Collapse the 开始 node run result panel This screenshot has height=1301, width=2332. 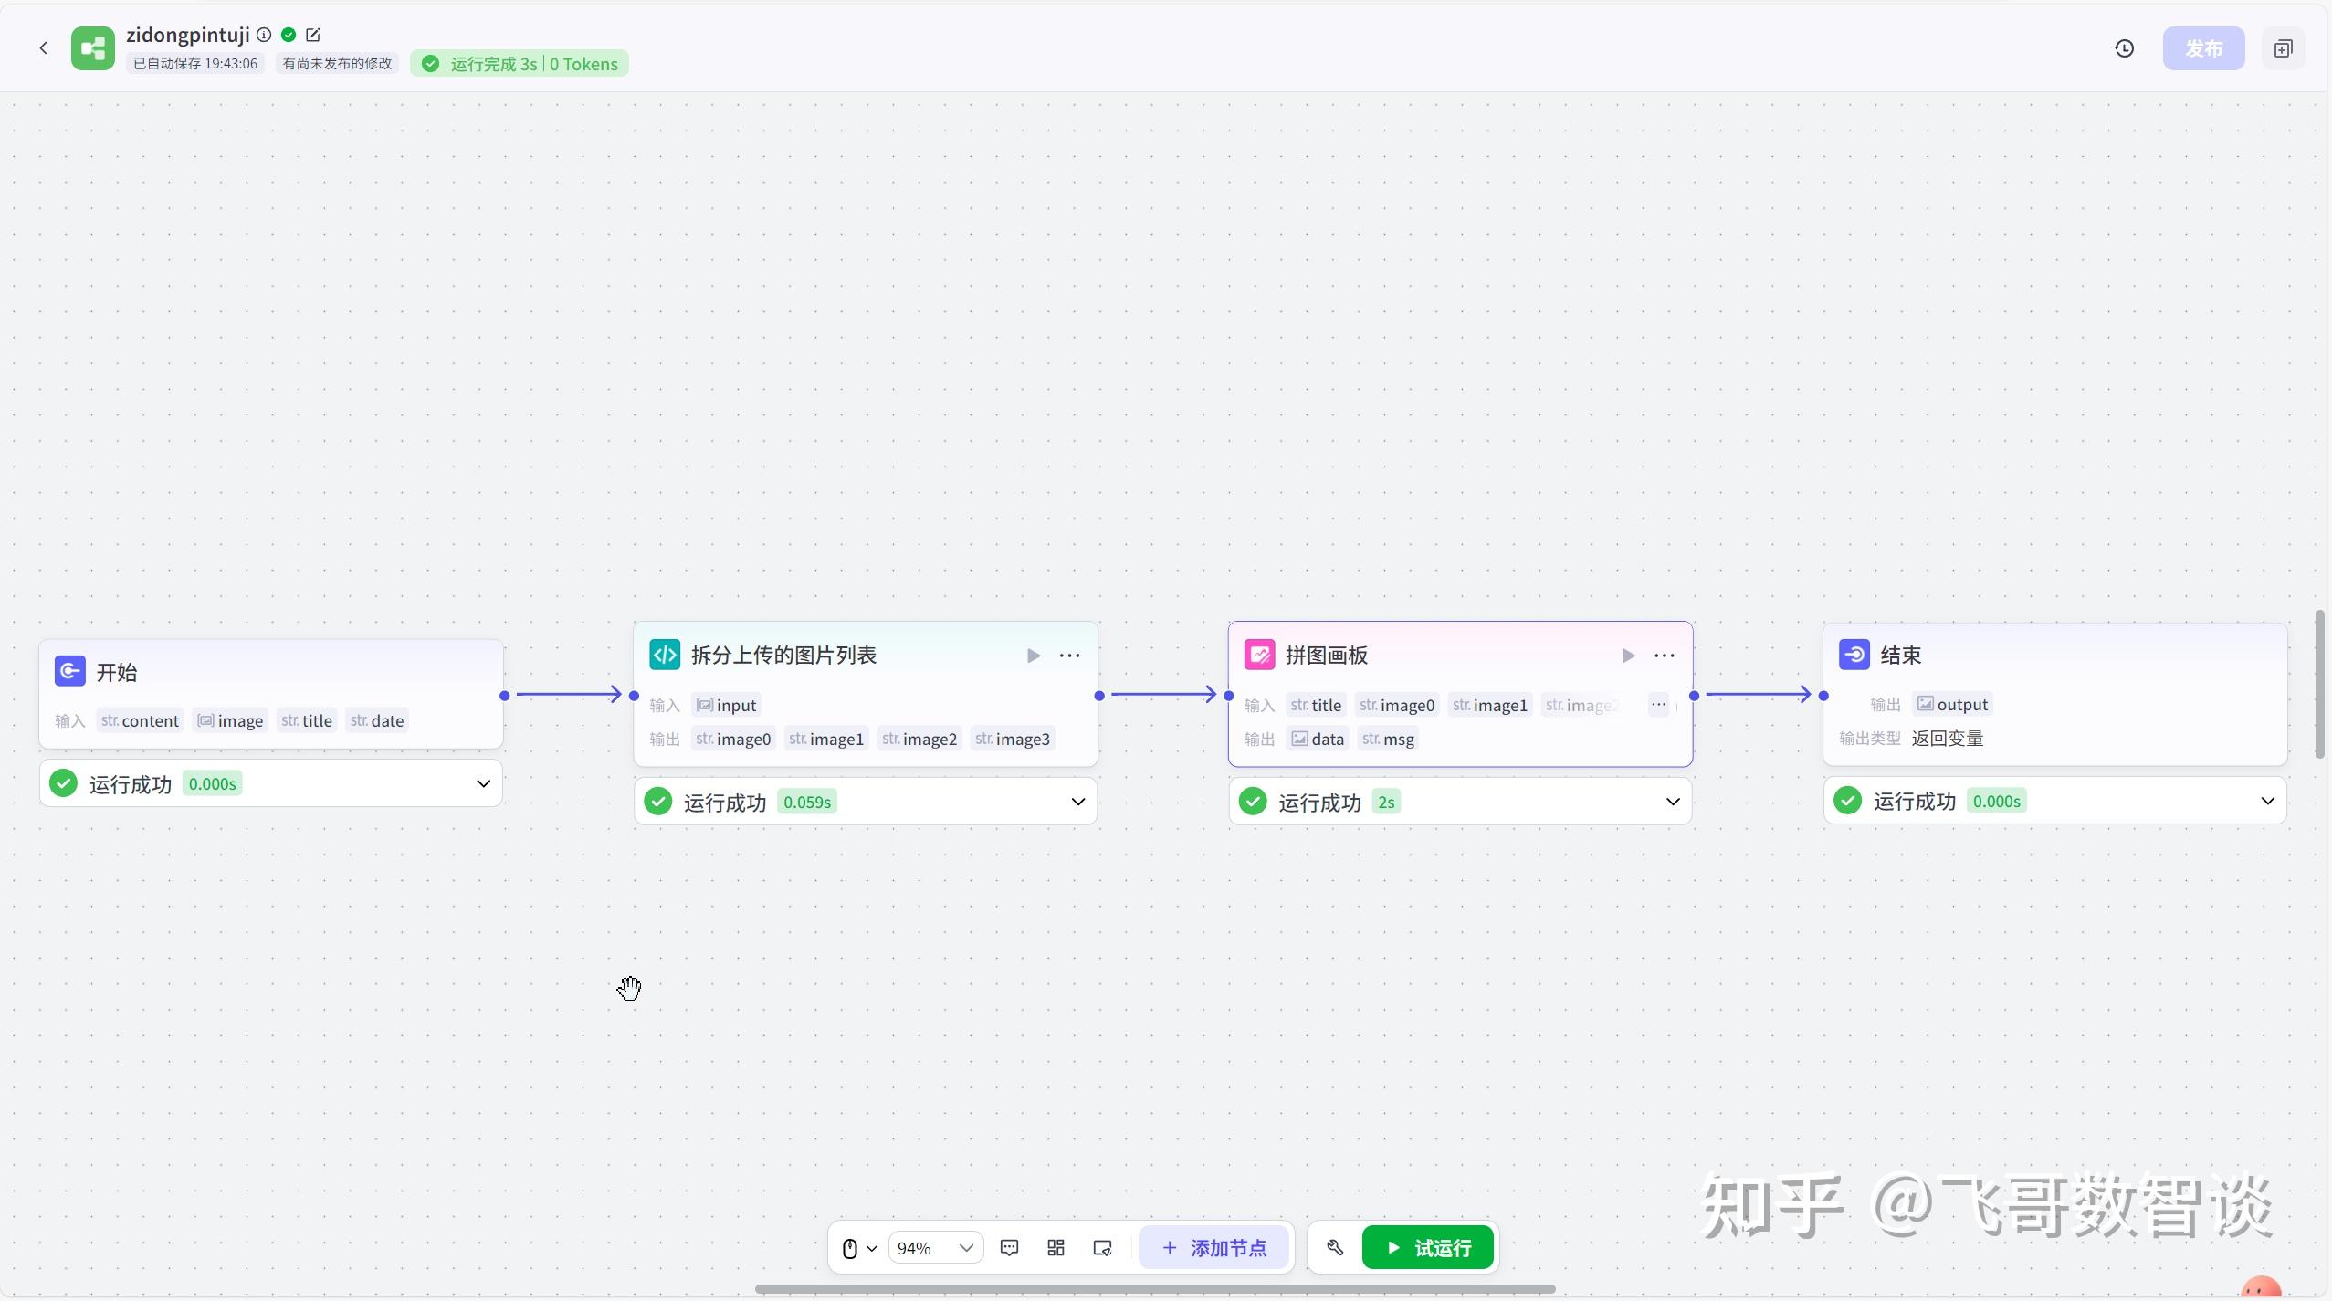[x=484, y=782]
